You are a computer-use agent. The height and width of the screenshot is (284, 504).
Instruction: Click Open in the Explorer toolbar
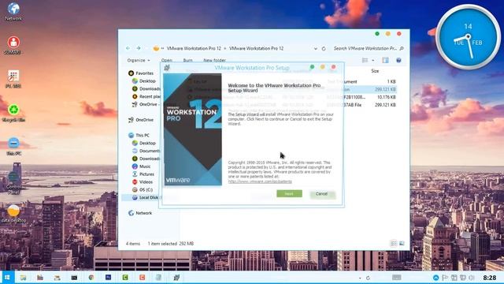(166, 60)
